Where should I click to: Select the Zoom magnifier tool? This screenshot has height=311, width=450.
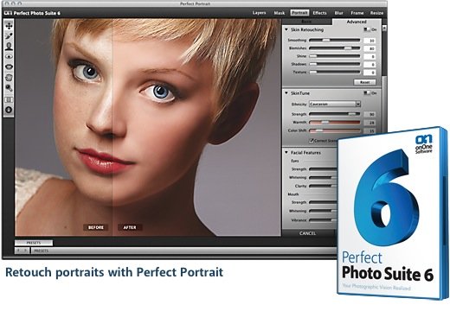[x=9, y=88]
